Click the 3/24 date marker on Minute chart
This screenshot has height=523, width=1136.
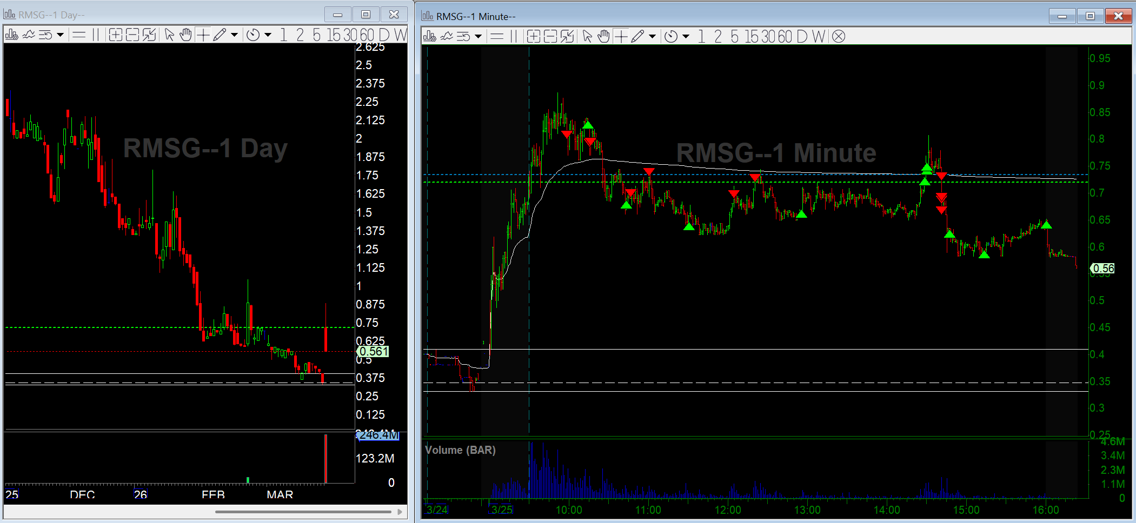437,509
